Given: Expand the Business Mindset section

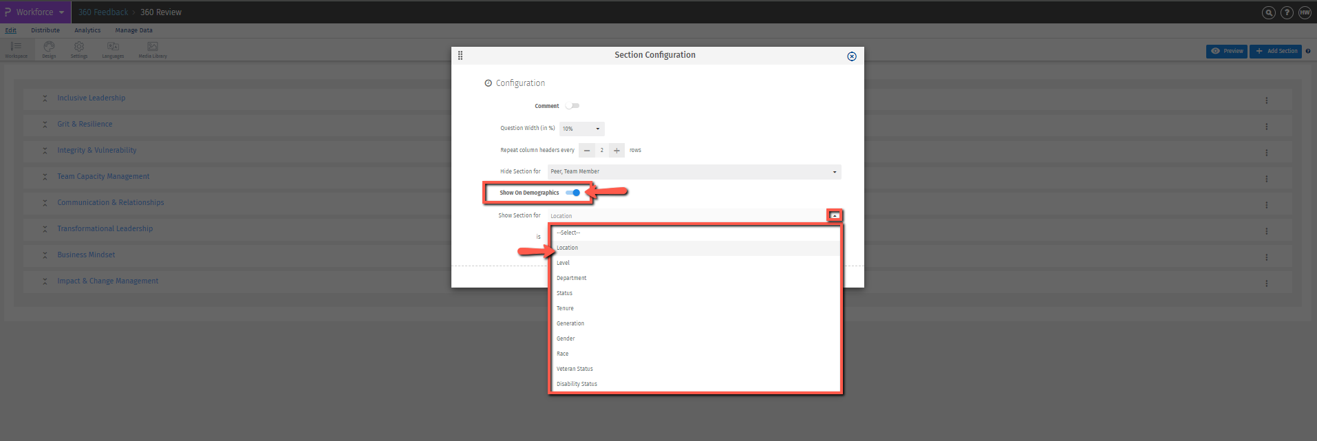Looking at the screenshot, I should point(45,255).
